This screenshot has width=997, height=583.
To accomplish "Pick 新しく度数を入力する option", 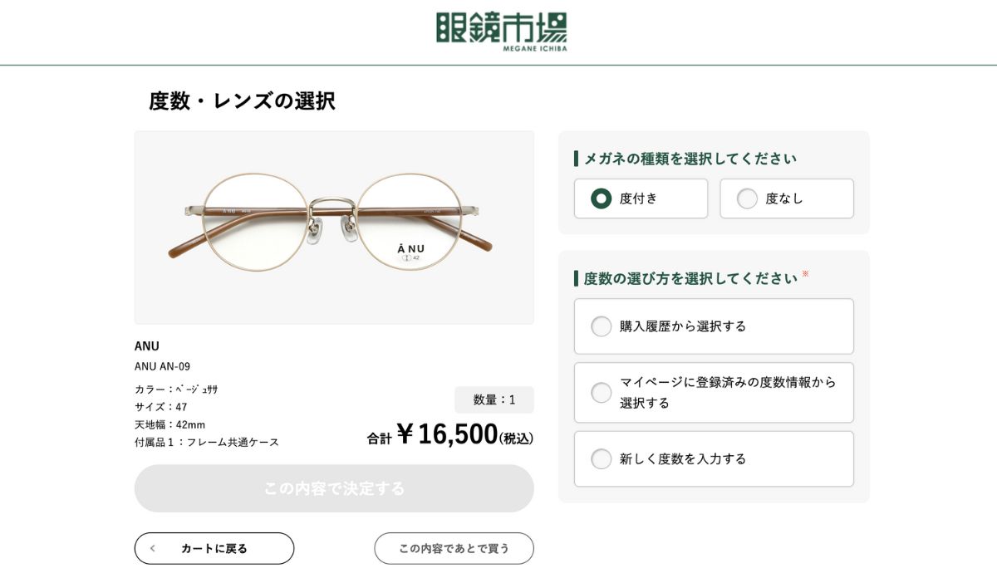I will pos(602,458).
